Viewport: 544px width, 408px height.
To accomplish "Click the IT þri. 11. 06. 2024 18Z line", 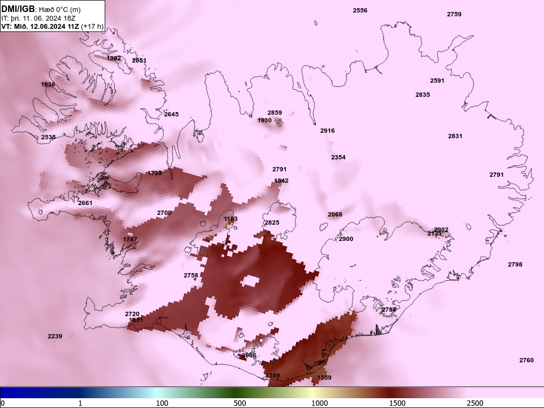I will [38, 18].
